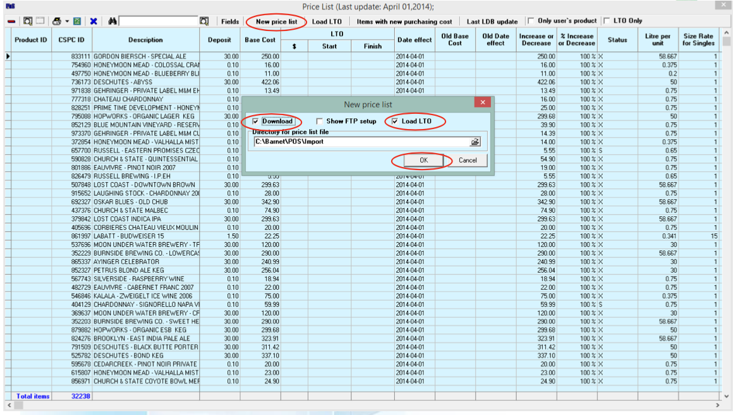Toggle LTO Only checkbox
Viewport: 733px width, 415px height.
tap(607, 21)
